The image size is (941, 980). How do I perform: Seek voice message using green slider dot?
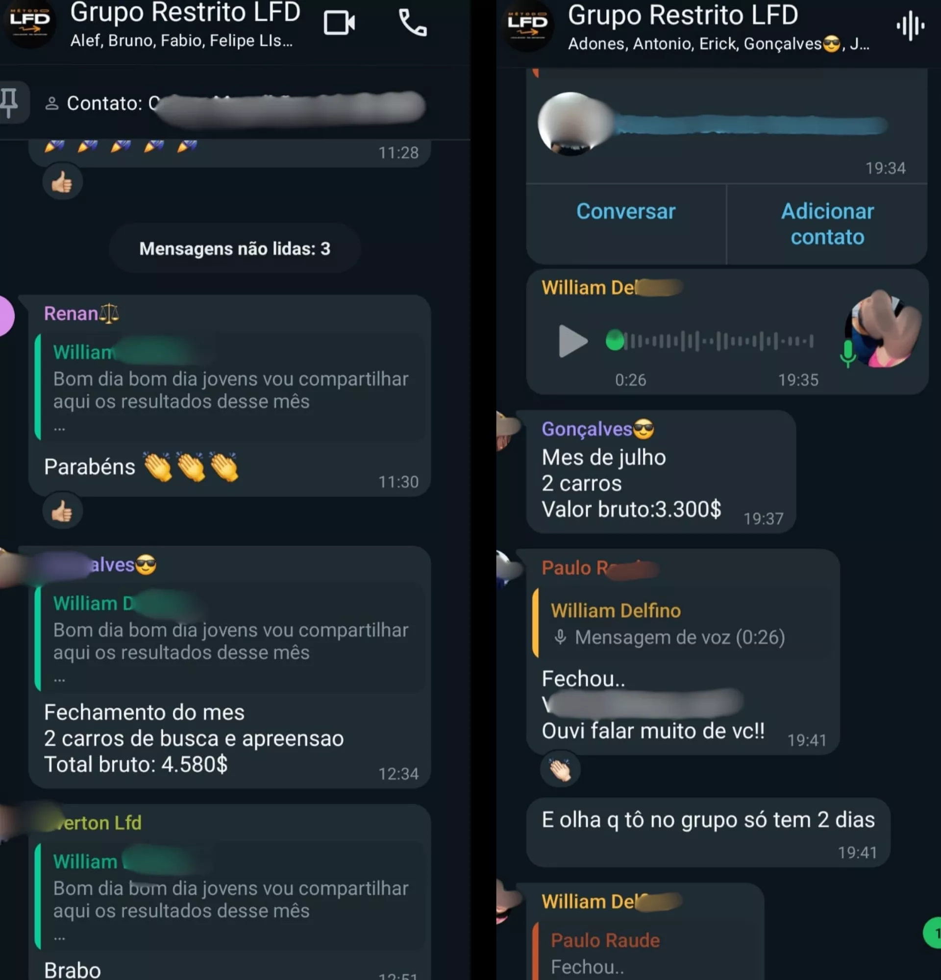click(615, 341)
